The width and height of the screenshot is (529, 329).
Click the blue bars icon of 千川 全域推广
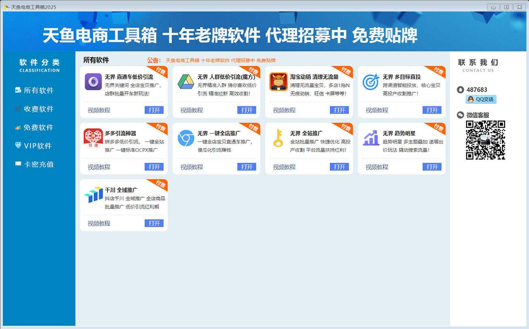tap(93, 195)
